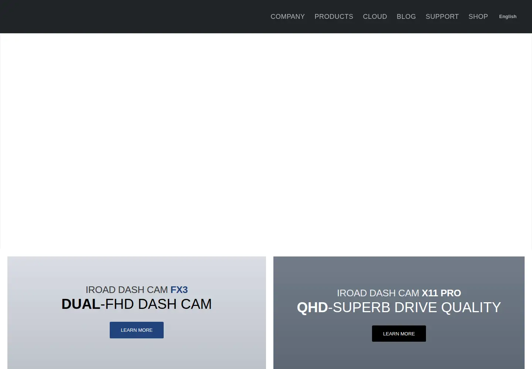Click the IROAD DASH CAM FX3 title
The image size is (532, 369).
pos(137,290)
